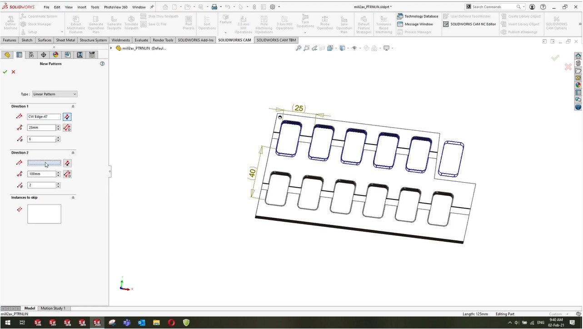
Task: Open the SOLIDWORKS Resources home icon in the task pane
Action: click(578, 56)
